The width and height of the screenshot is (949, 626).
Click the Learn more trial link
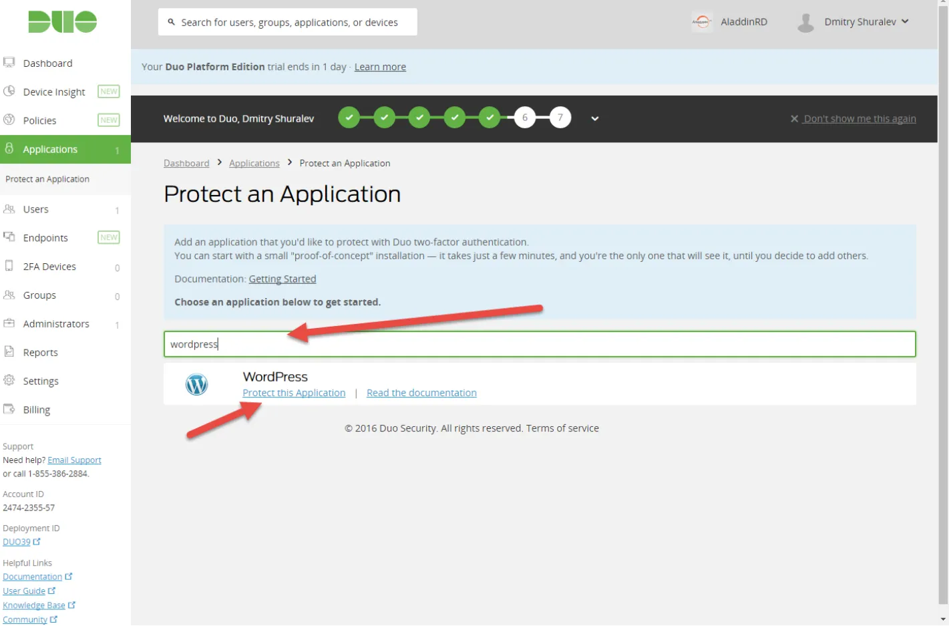tap(380, 67)
